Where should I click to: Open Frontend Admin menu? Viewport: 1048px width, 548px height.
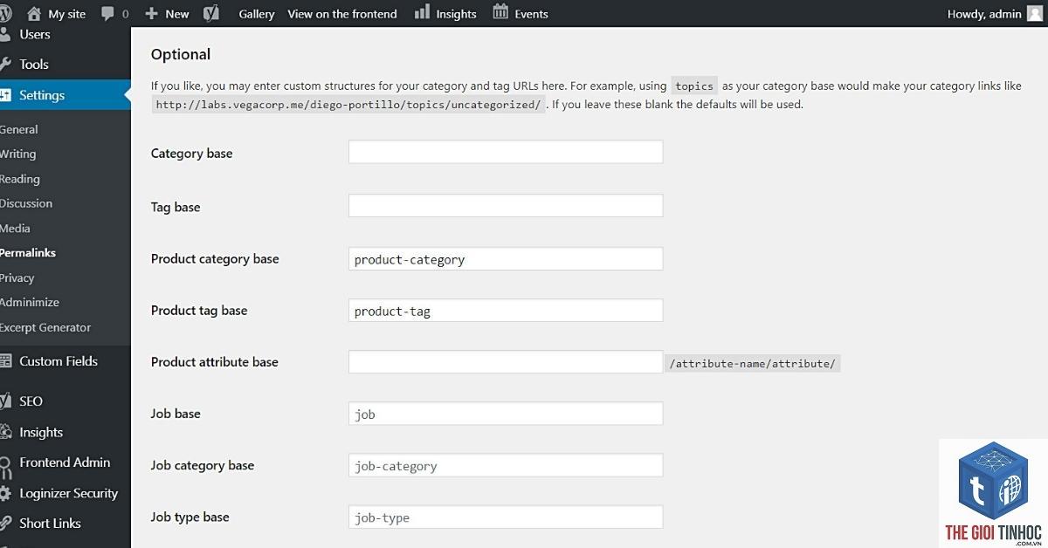(65, 462)
